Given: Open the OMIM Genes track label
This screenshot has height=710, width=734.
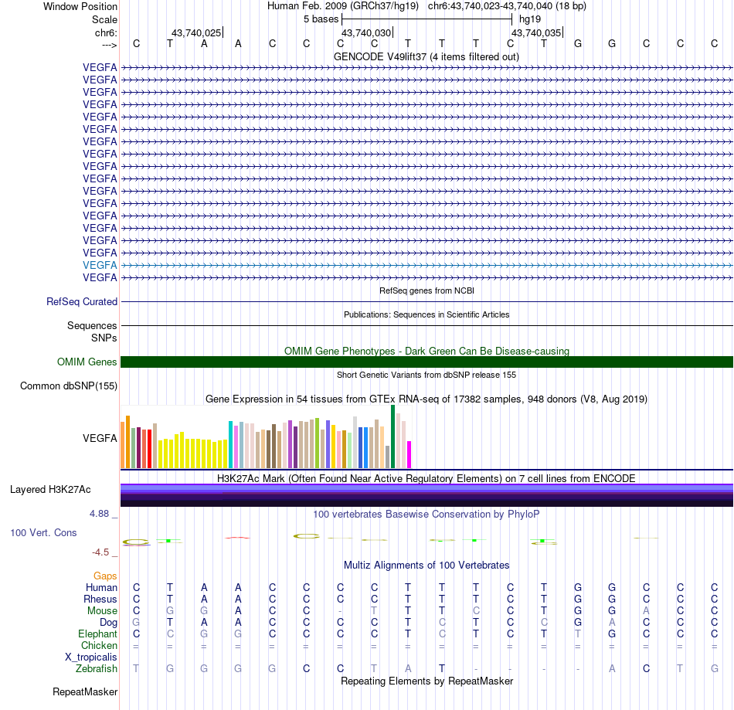Looking at the screenshot, I should (x=87, y=362).
